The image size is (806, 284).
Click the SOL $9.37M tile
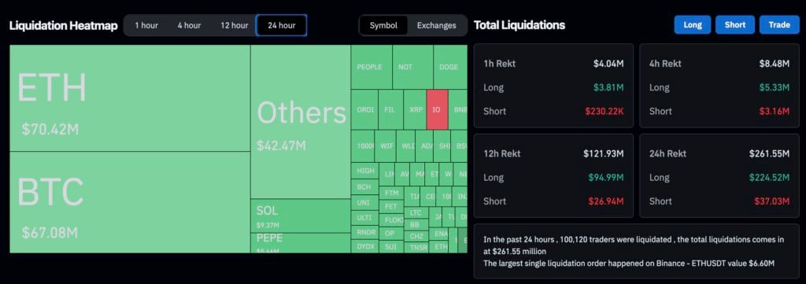301,216
